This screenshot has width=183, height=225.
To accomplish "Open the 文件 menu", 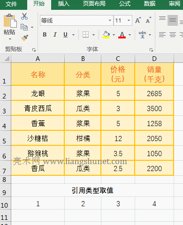I will click(x=11, y=4).
